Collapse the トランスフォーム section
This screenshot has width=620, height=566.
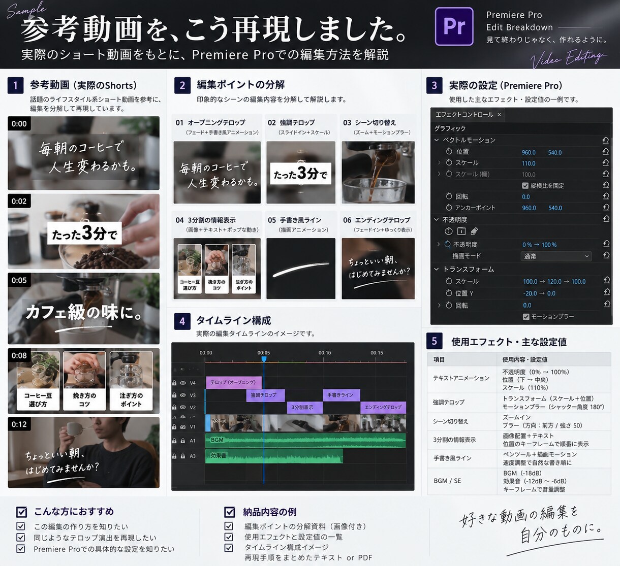click(x=437, y=269)
